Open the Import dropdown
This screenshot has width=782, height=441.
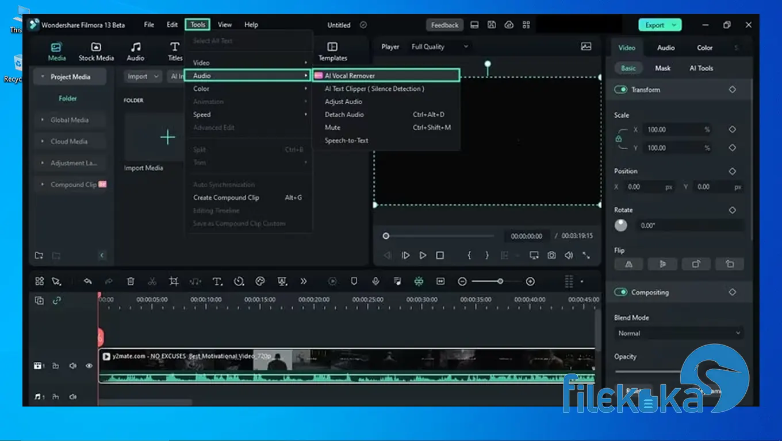tap(143, 76)
